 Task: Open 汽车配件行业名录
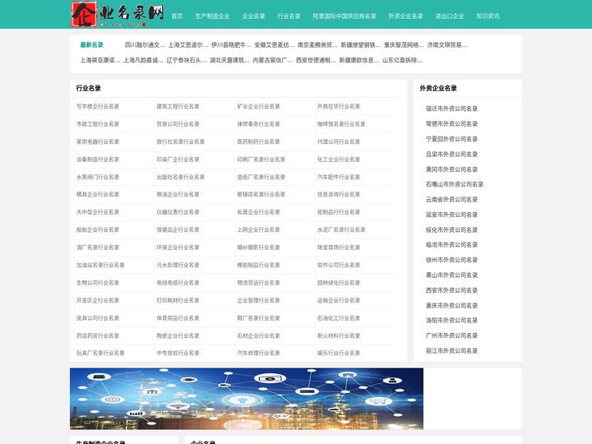[x=339, y=177]
